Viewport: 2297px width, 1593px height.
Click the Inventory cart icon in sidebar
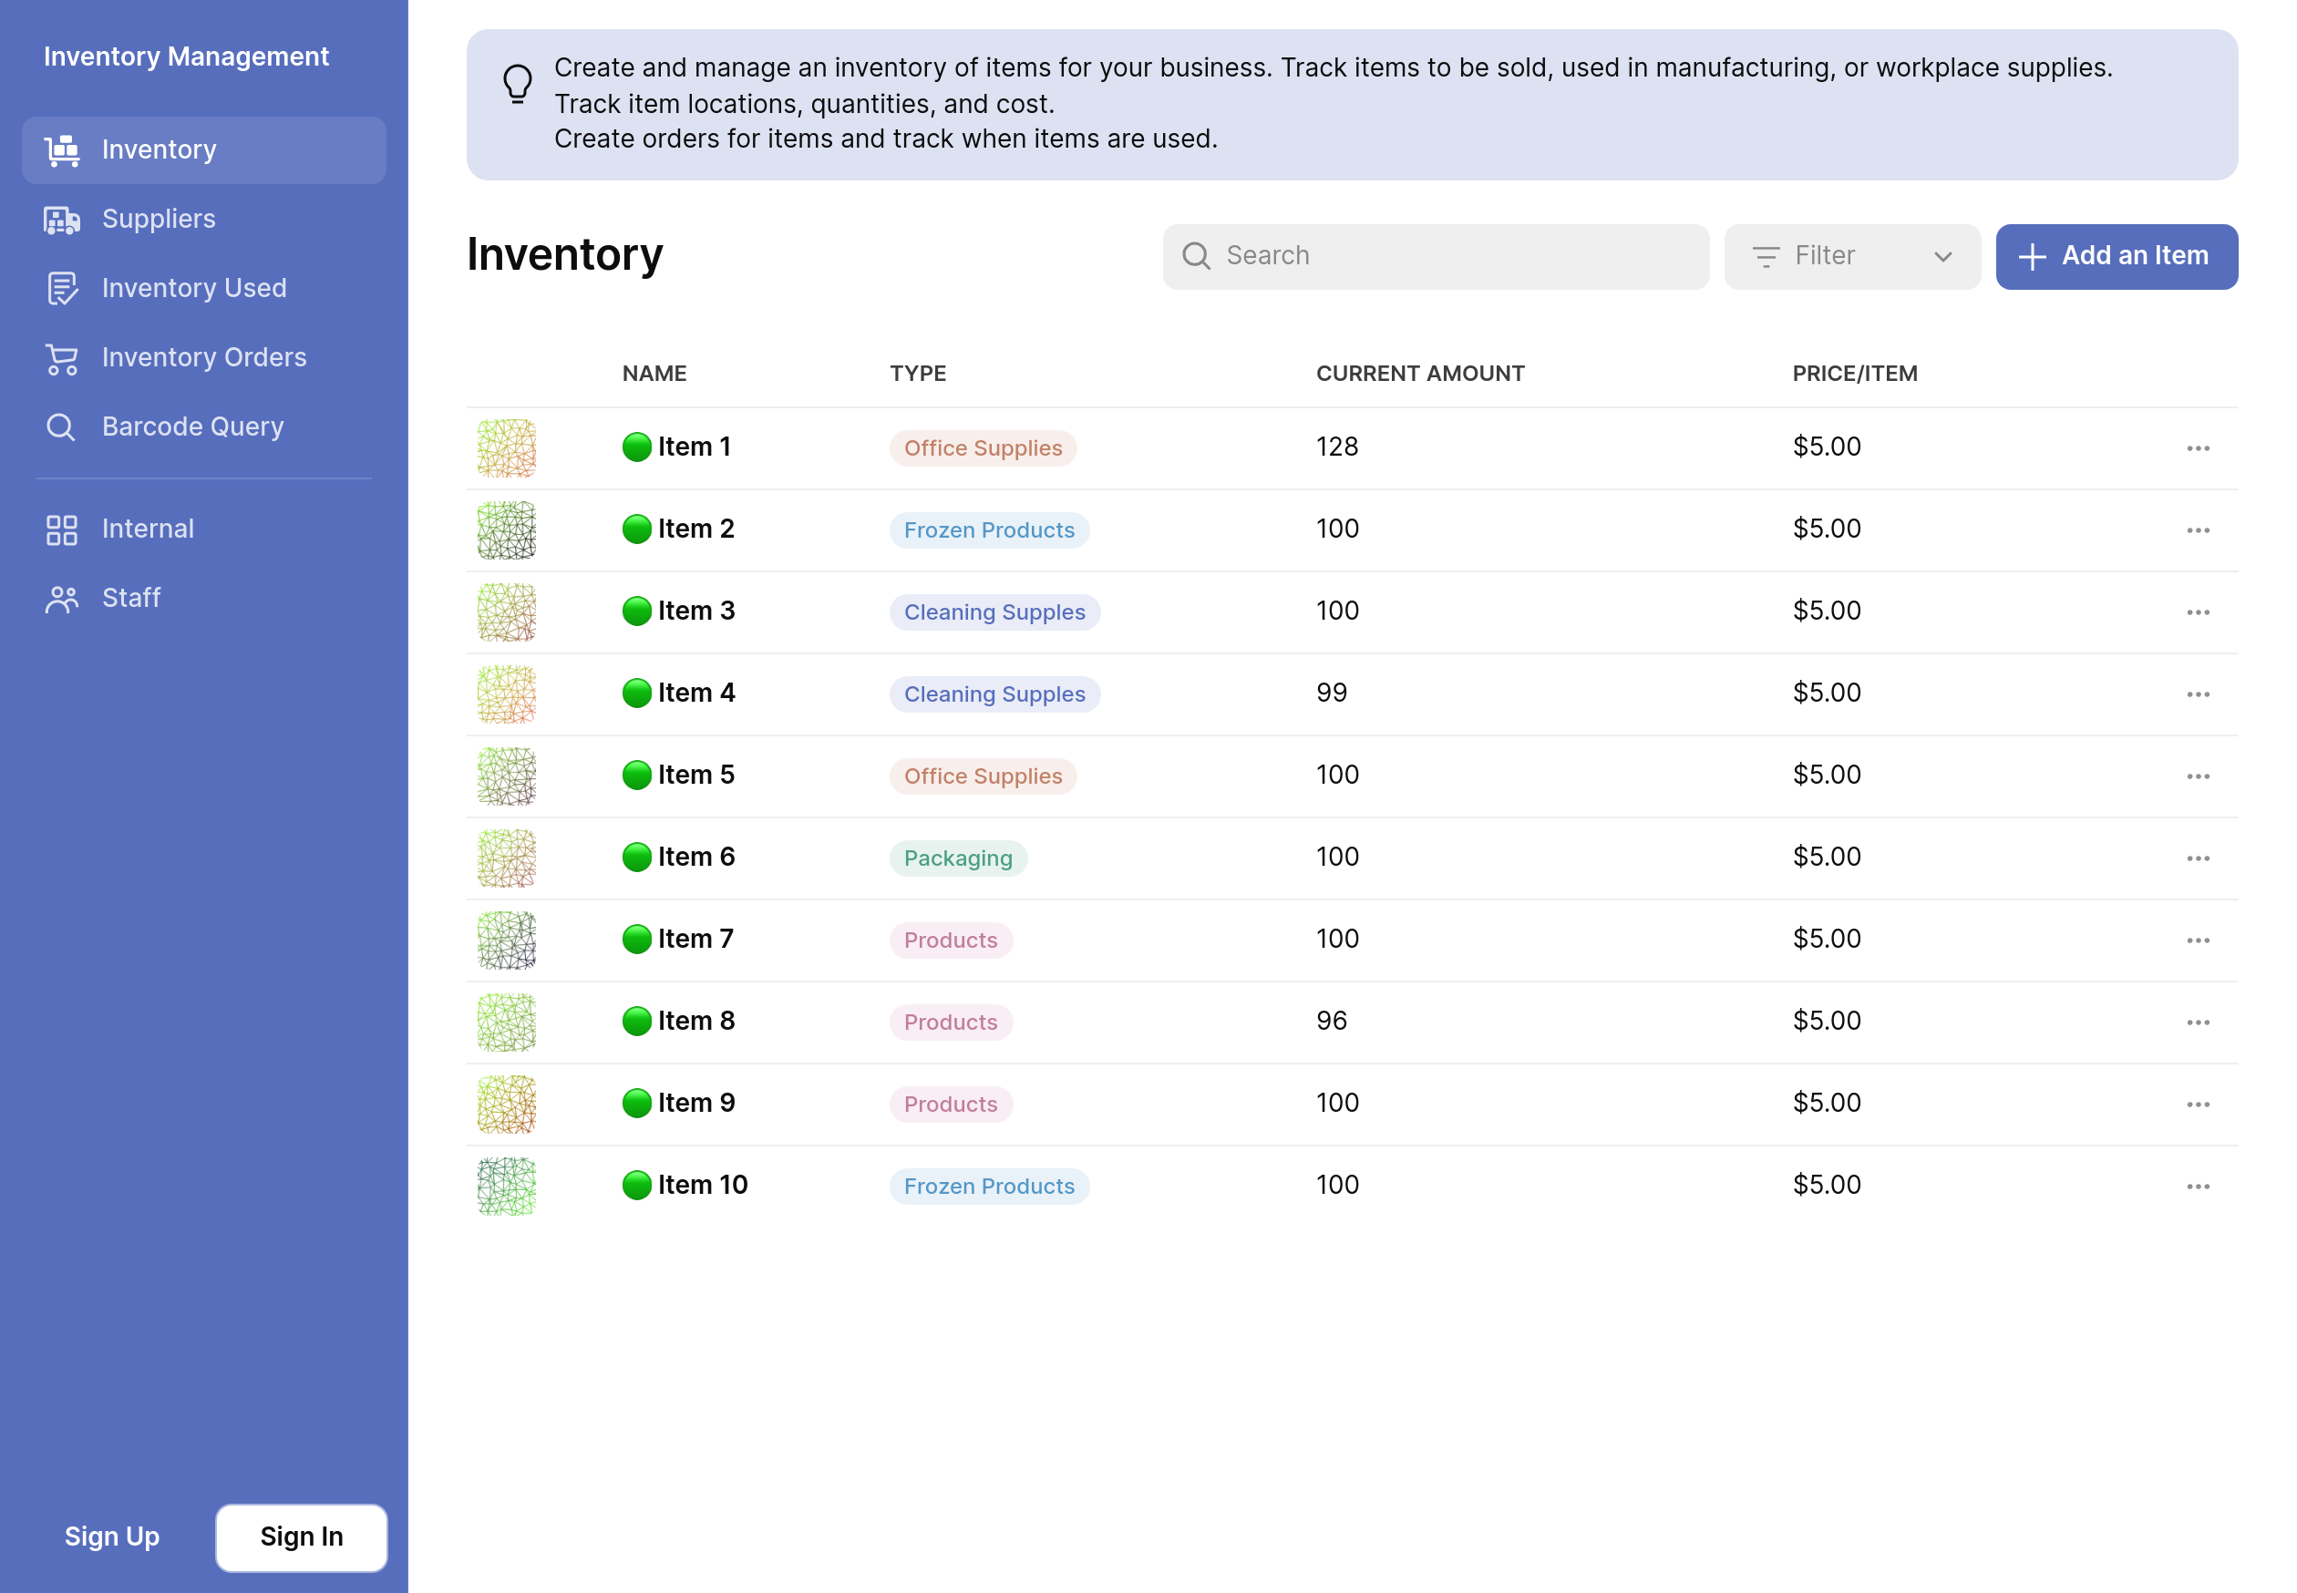click(62, 149)
